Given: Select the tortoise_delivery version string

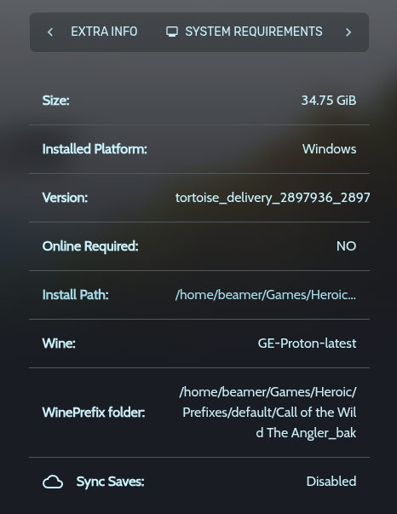Looking at the screenshot, I should (273, 198).
